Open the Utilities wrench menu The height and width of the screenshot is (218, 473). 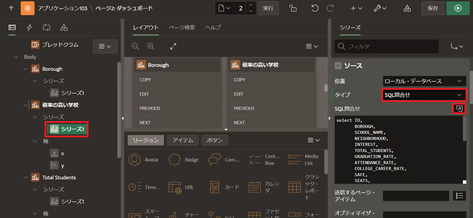tap(380, 8)
